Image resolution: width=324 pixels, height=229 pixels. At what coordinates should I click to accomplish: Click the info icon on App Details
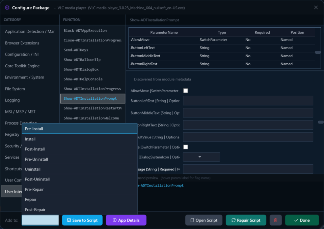[114, 220]
